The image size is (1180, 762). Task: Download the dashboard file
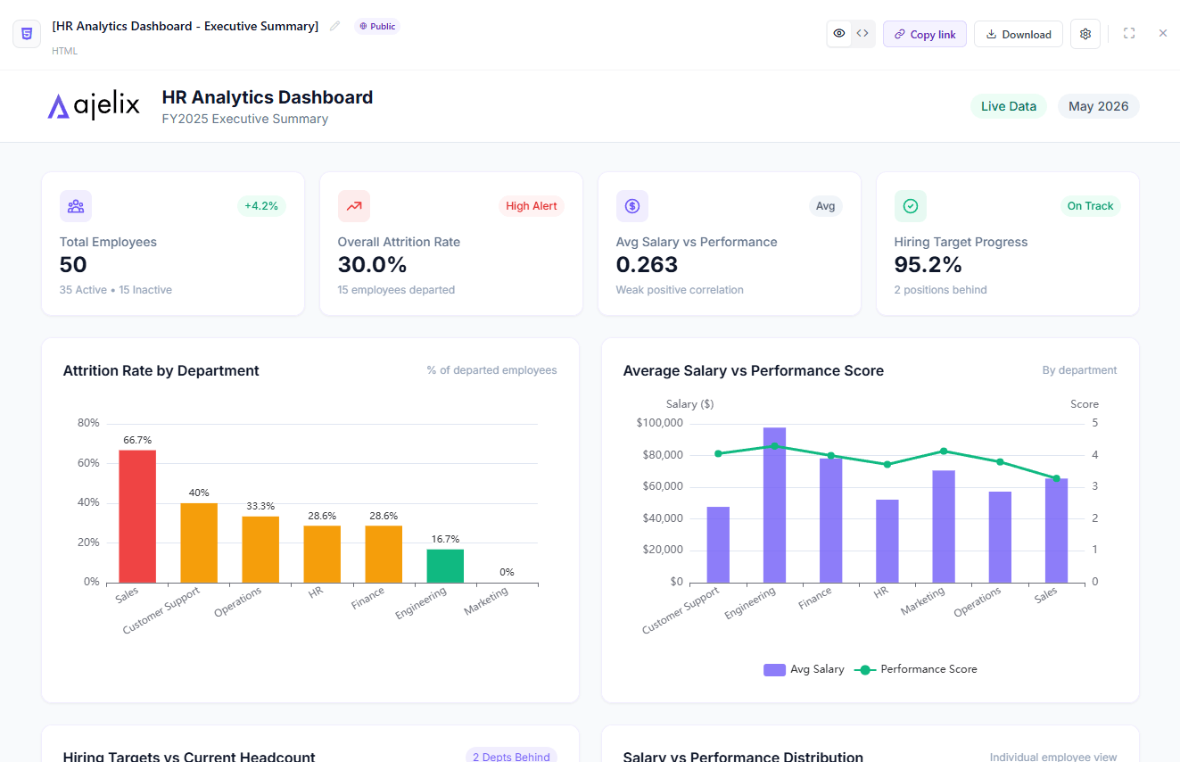point(1019,34)
